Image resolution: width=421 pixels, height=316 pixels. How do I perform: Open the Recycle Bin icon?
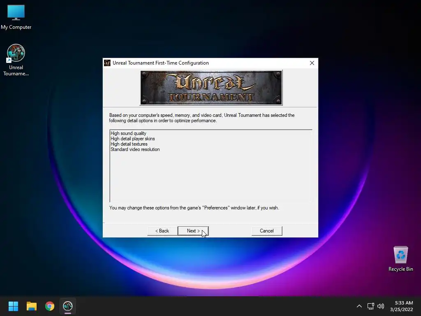tap(400, 259)
